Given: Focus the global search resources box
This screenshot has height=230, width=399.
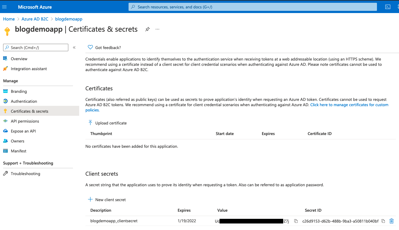Looking at the screenshot, I should pos(253,7).
